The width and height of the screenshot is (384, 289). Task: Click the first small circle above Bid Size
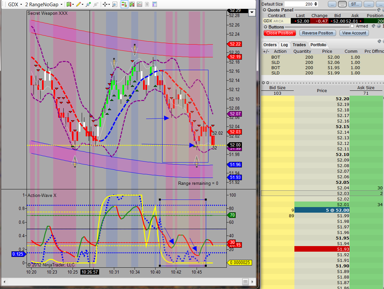pyautogui.click(x=264, y=83)
